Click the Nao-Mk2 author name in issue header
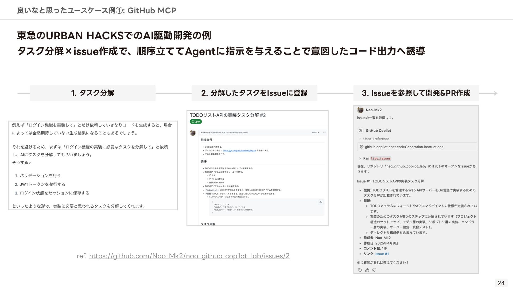The image size is (513, 289). point(205,132)
